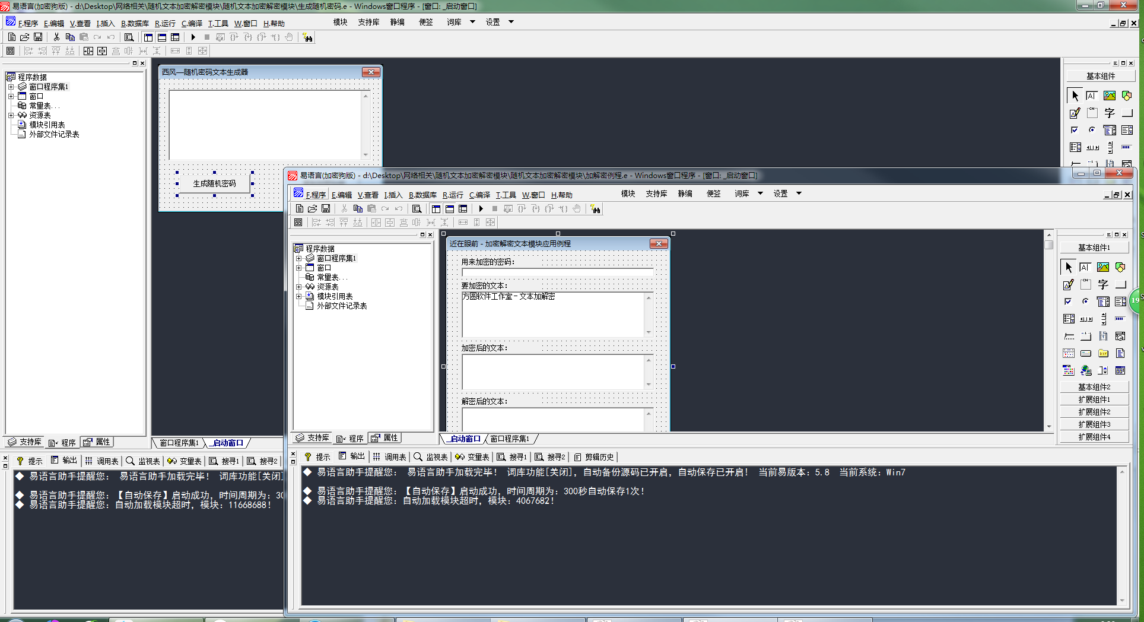The image size is (1144, 622).
Task: Click Find icon in front window toolbar
Action: point(417,208)
